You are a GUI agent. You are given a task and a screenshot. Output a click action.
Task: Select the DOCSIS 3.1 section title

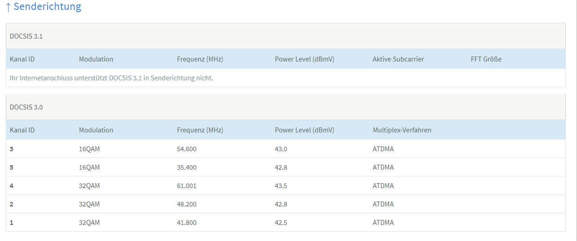pyautogui.click(x=26, y=36)
